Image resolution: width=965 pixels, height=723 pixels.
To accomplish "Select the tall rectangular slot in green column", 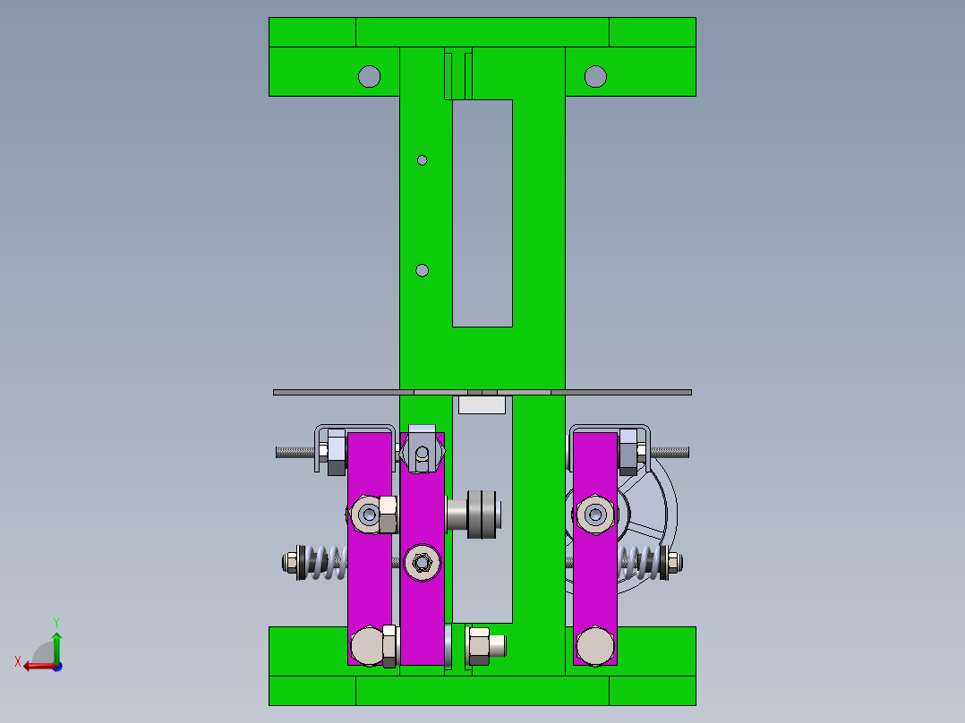I will 482,213.
